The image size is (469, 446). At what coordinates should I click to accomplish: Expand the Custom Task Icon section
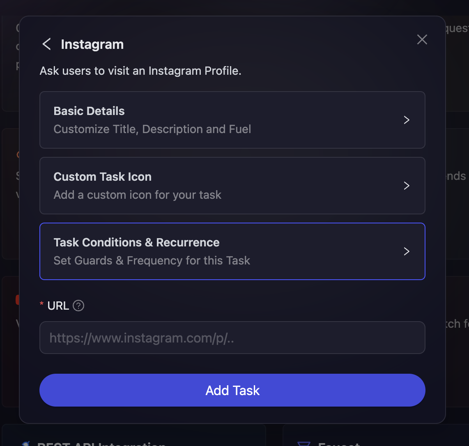[x=232, y=186]
